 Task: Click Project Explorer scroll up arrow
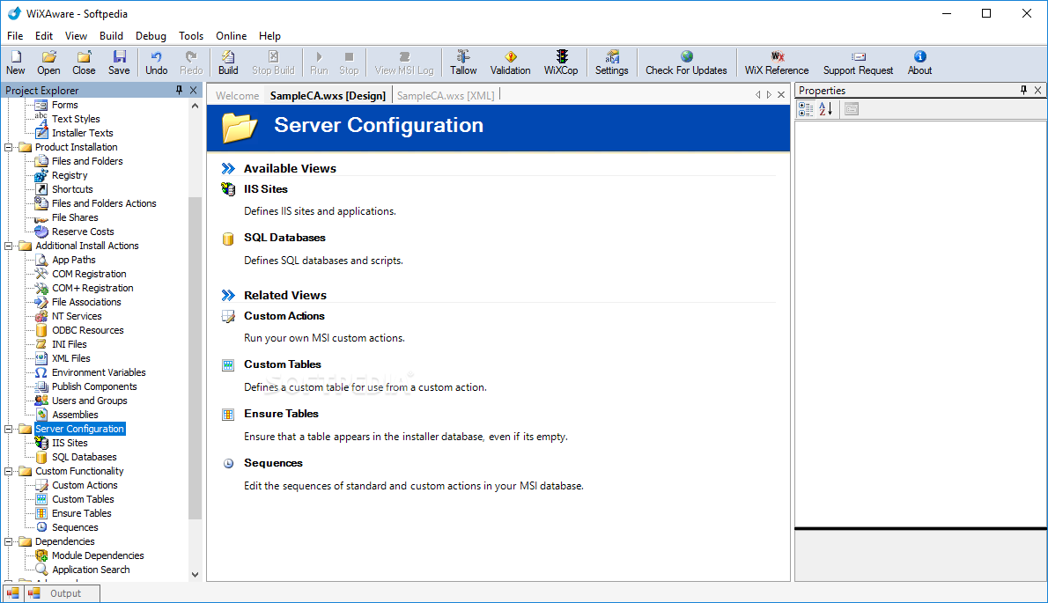pos(196,106)
